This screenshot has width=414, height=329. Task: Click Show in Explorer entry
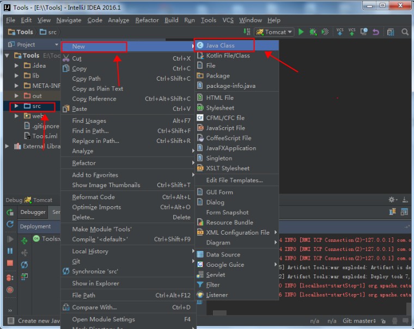pos(128,283)
